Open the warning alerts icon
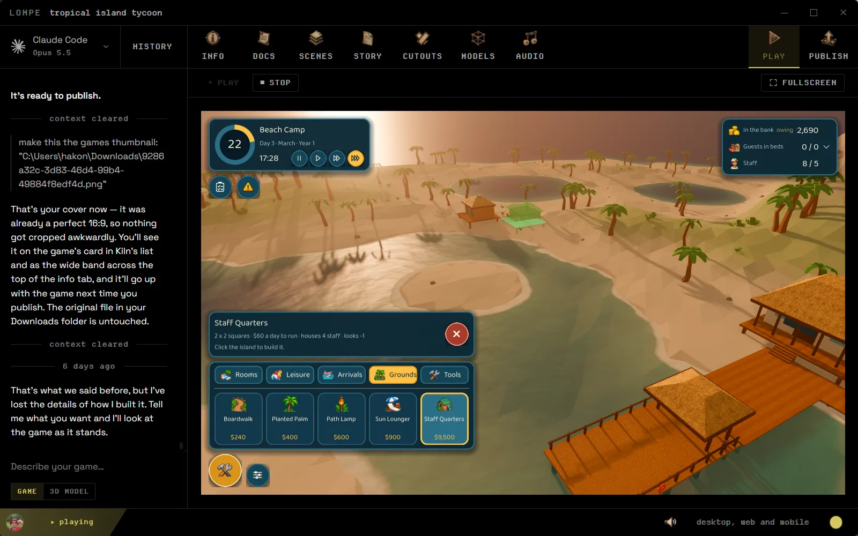858x536 pixels. pos(248,187)
